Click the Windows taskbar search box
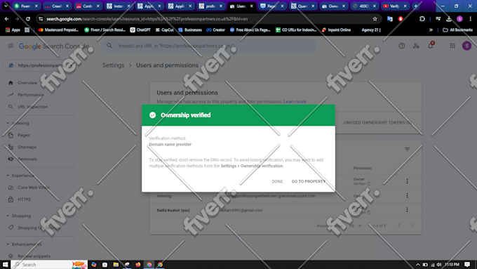Viewport: 477px width, 269px height. point(49,264)
